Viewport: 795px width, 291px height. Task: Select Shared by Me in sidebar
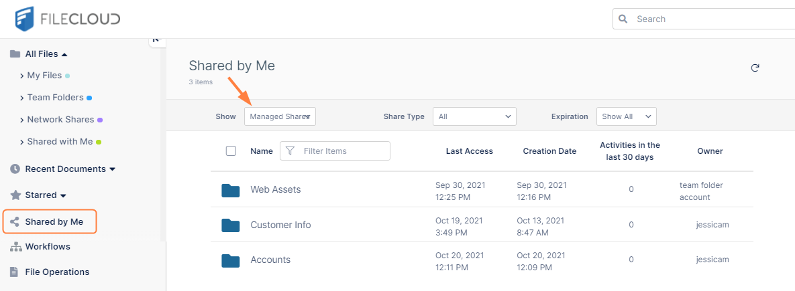[54, 221]
